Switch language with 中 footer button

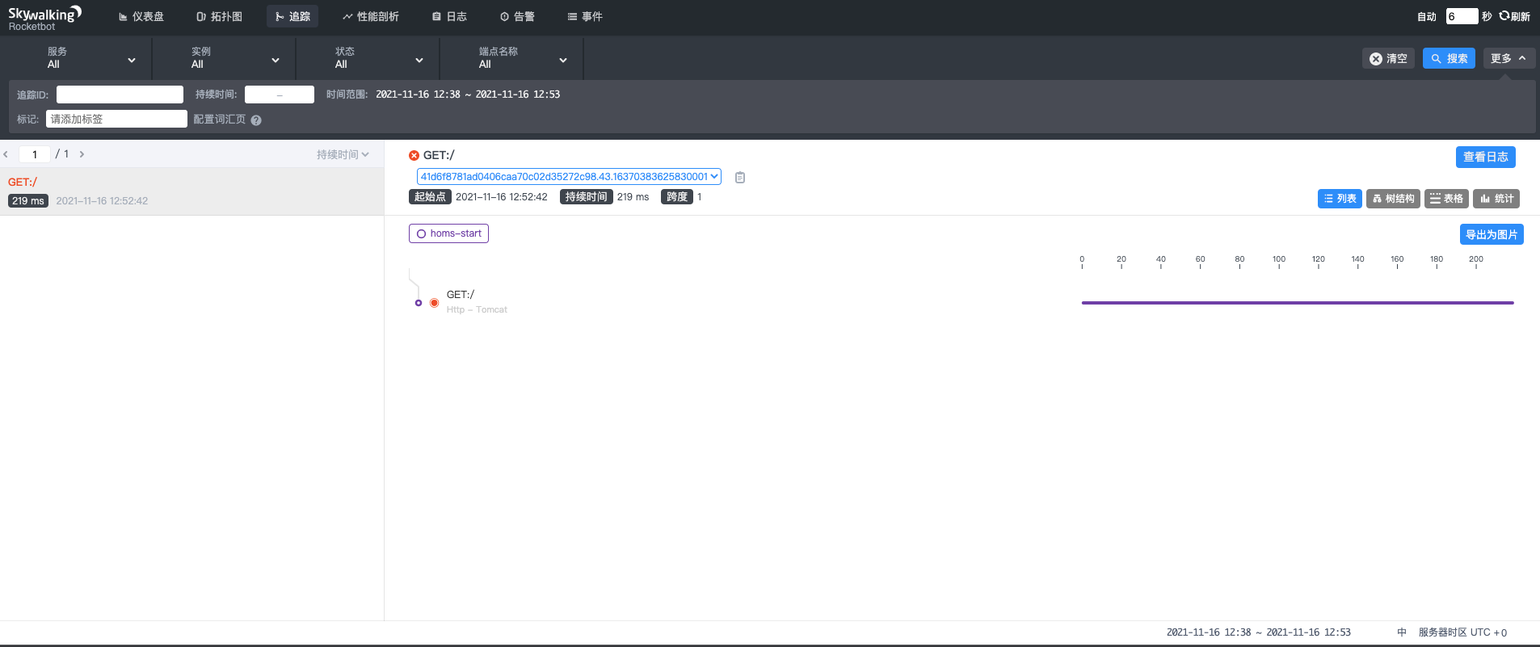1402,632
